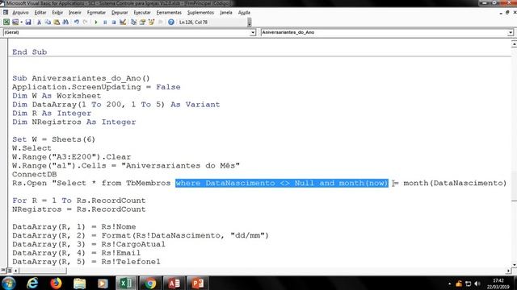Paste from clipboard toolbar icon

(x=57, y=22)
